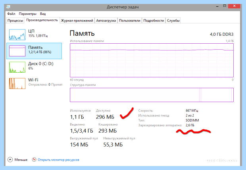Viewport: 246px width, 170px height.
Task: Open Открыть монитор ресурсов link
Action: click(58, 160)
